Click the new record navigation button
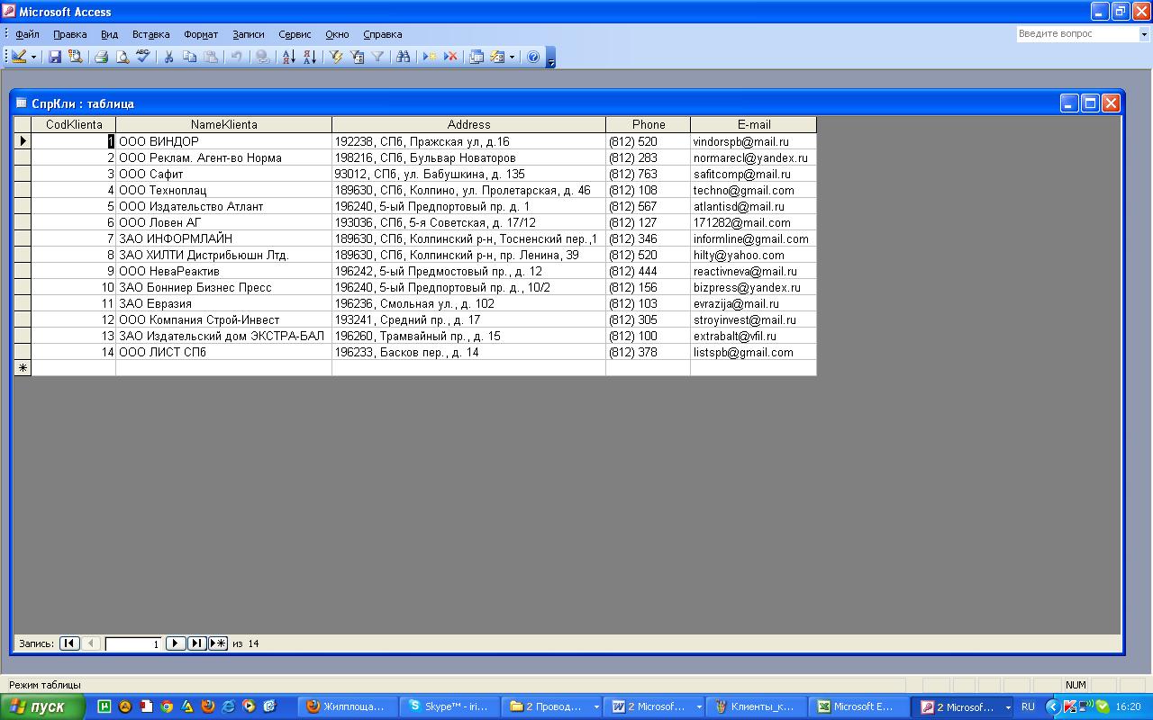The height and width of the screenshot is (720, 1153). [218, 643]
